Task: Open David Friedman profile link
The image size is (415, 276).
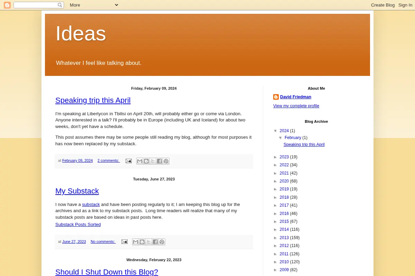Action: coord(296,97)
